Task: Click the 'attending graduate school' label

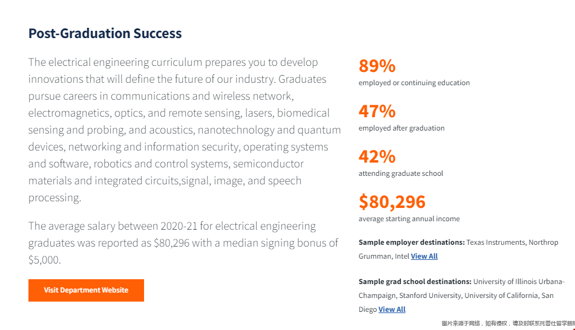Action: (x=401, y=173)
